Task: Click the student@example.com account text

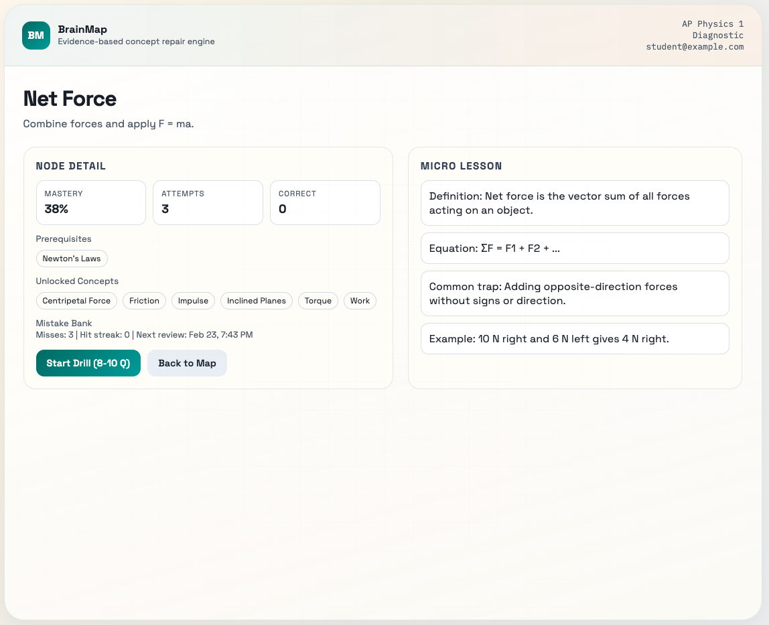Action: 694,47
